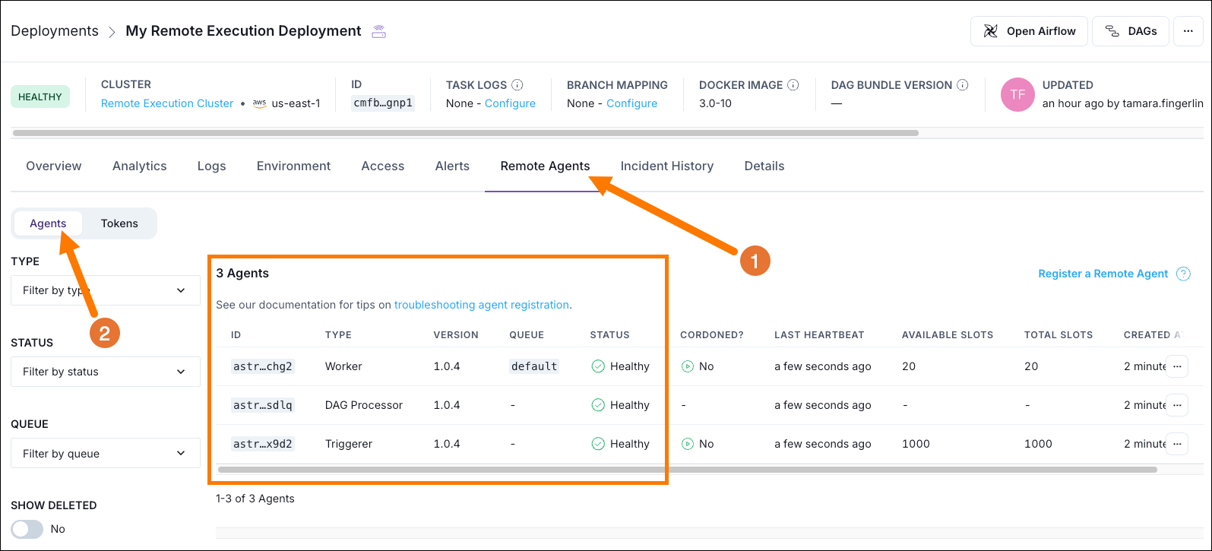The width and height of the screenshot is (1212, 551).
Task: Select the Agents segment button
Action: (x=48, y=223)
